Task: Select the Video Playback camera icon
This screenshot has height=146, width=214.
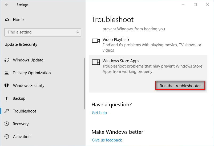Action: tap(96, 41)
